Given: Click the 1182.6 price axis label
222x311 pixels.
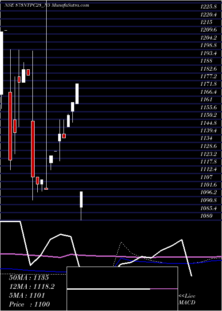Looking at the screenshot, I should point(208,68).
